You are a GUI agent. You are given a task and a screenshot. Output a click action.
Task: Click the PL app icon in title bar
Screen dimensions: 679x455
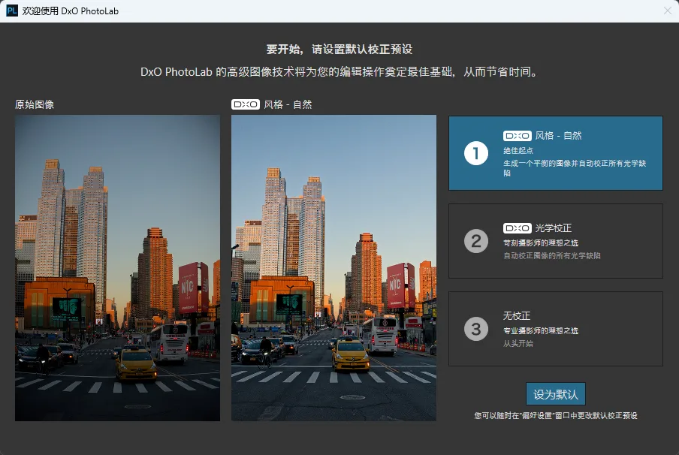[12, 11]
